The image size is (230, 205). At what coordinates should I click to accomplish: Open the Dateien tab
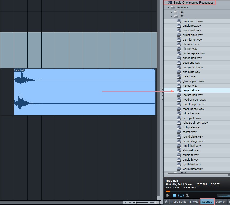(221, 202)
